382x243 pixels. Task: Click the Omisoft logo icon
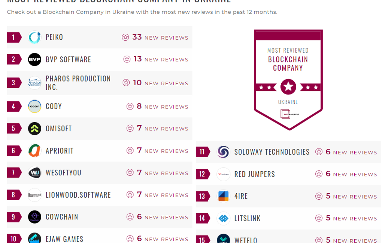(34, 129)
